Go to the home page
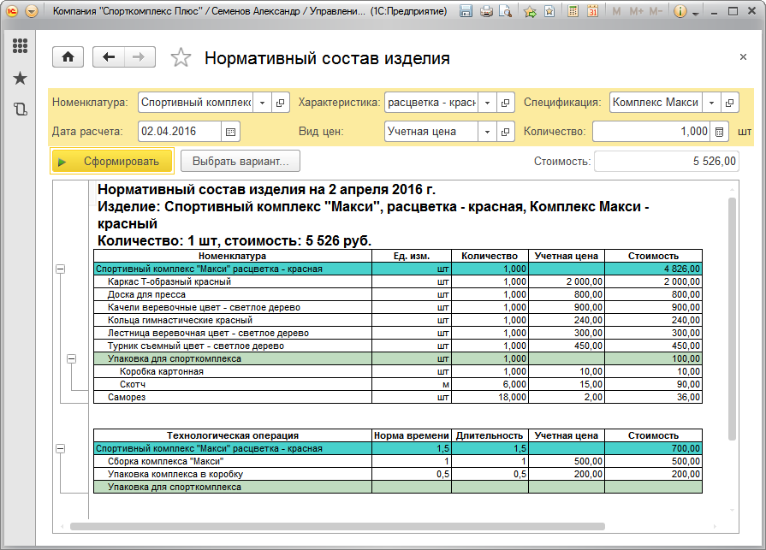Image resolution: width=766 pixels, height=550 pixels. [x=68, y=57]
